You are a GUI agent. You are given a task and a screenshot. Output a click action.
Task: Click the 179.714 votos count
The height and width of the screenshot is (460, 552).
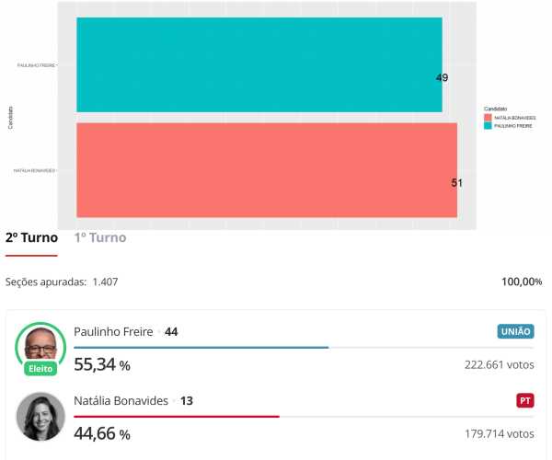coord(500,434)
